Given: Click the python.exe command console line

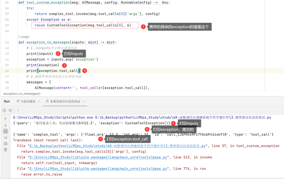Looking at the screenshot, I should 142,117.
